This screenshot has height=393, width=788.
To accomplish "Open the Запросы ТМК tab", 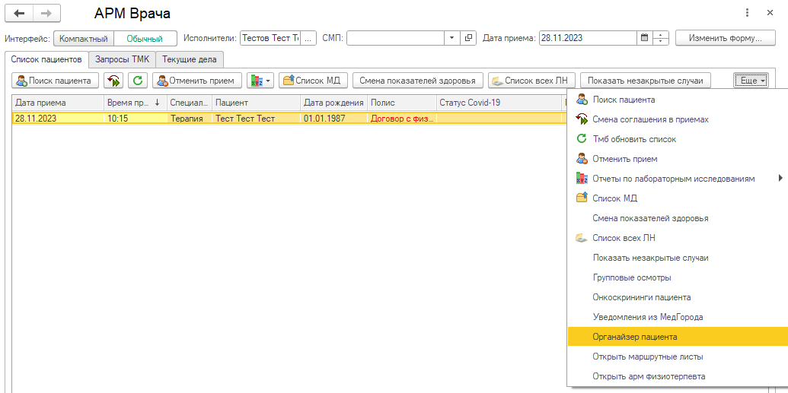I will coord(122,59).
